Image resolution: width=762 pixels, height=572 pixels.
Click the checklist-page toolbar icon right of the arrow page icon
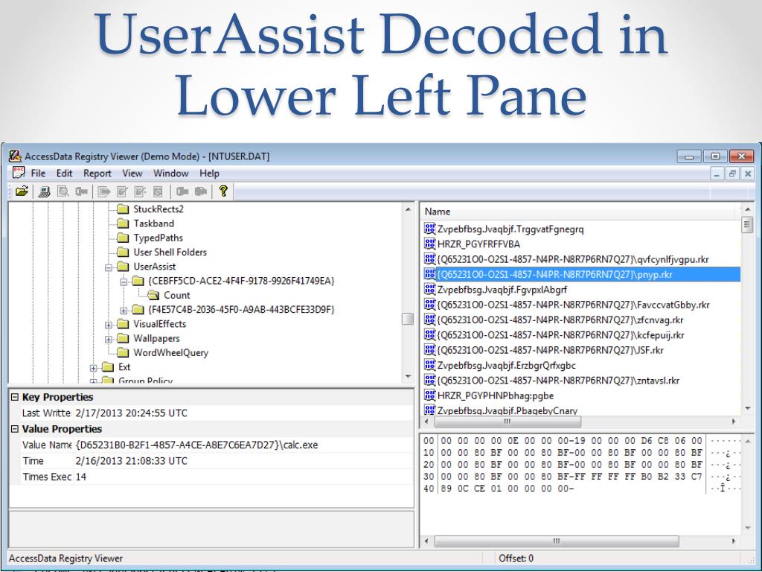click(x=122, y=191)
